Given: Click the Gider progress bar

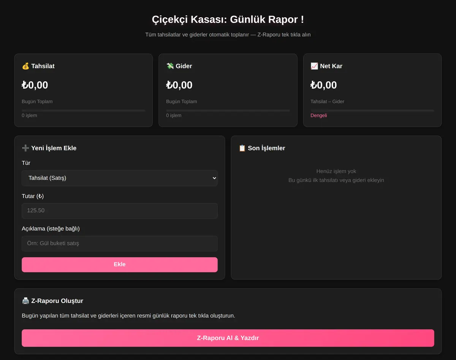Looking at the screenshot, I should point(228,110).
